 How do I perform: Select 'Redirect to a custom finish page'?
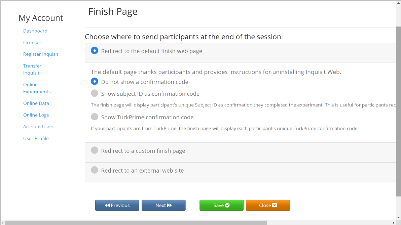tap(95, 150)
